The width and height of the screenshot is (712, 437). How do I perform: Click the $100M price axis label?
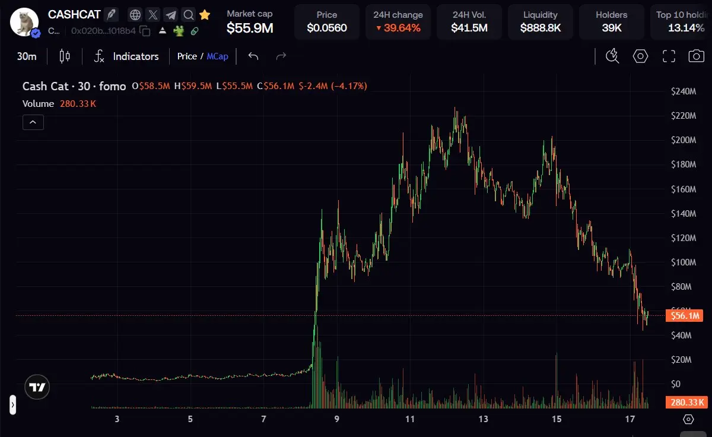click(x=683, y=262)
